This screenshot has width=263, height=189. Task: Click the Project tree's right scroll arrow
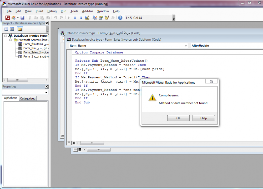pos(46,80)
